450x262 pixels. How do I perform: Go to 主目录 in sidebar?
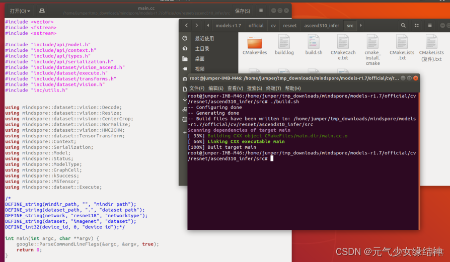[202, 49]
